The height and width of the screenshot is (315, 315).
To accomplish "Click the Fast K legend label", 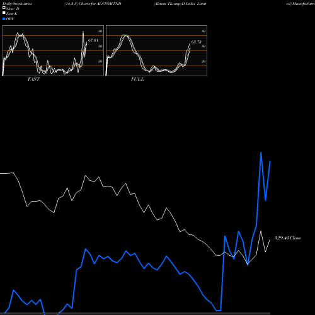I will pos(12,14).
